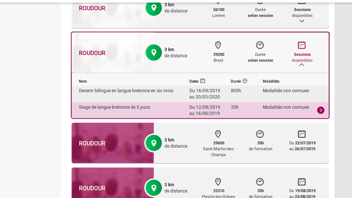Select Stage de langue bretonne de 5 jours
This screenshot has height=198, width=352.
pos(200,110)
